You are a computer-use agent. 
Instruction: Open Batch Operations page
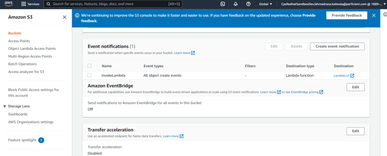22,64
